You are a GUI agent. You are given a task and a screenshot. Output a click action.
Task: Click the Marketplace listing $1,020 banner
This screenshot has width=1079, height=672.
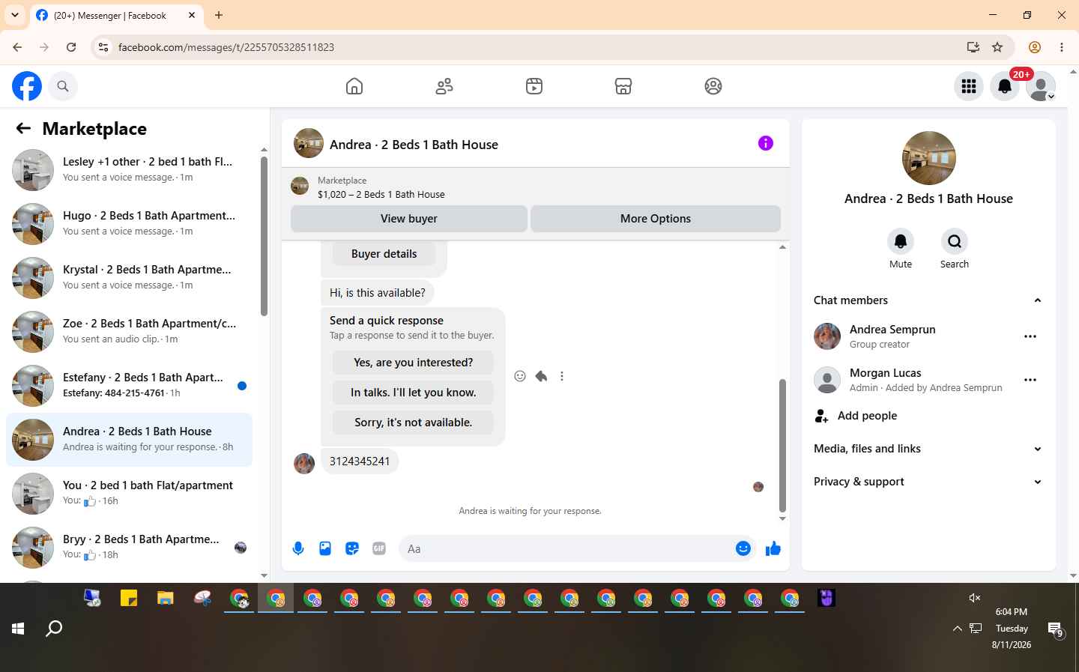click(x=536, y=187)
